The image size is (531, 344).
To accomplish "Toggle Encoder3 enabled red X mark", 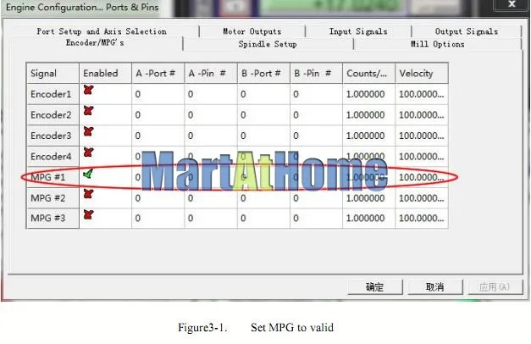I will click(88, 131).
